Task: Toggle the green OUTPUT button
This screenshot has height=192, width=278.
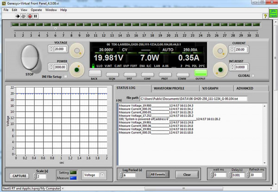Action: 201,73
